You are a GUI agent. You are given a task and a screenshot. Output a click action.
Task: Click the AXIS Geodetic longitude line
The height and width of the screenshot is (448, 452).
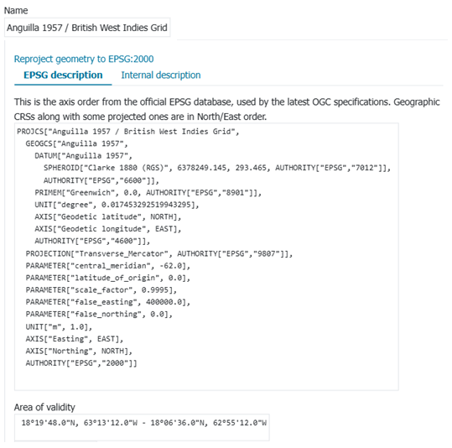(x=108, y=229)
